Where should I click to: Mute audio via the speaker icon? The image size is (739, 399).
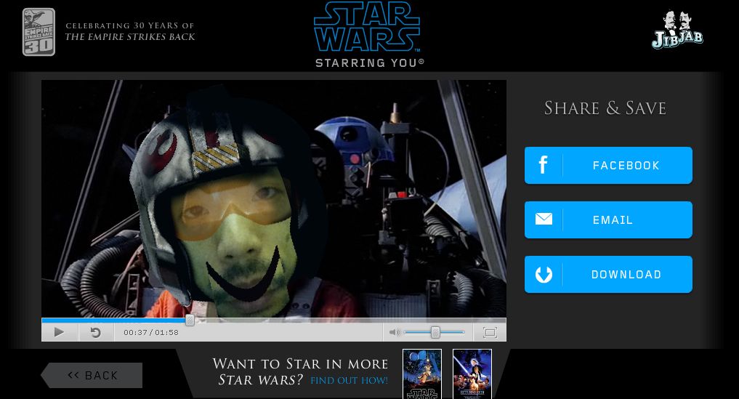pyautogui.click(x=395, y=333)
